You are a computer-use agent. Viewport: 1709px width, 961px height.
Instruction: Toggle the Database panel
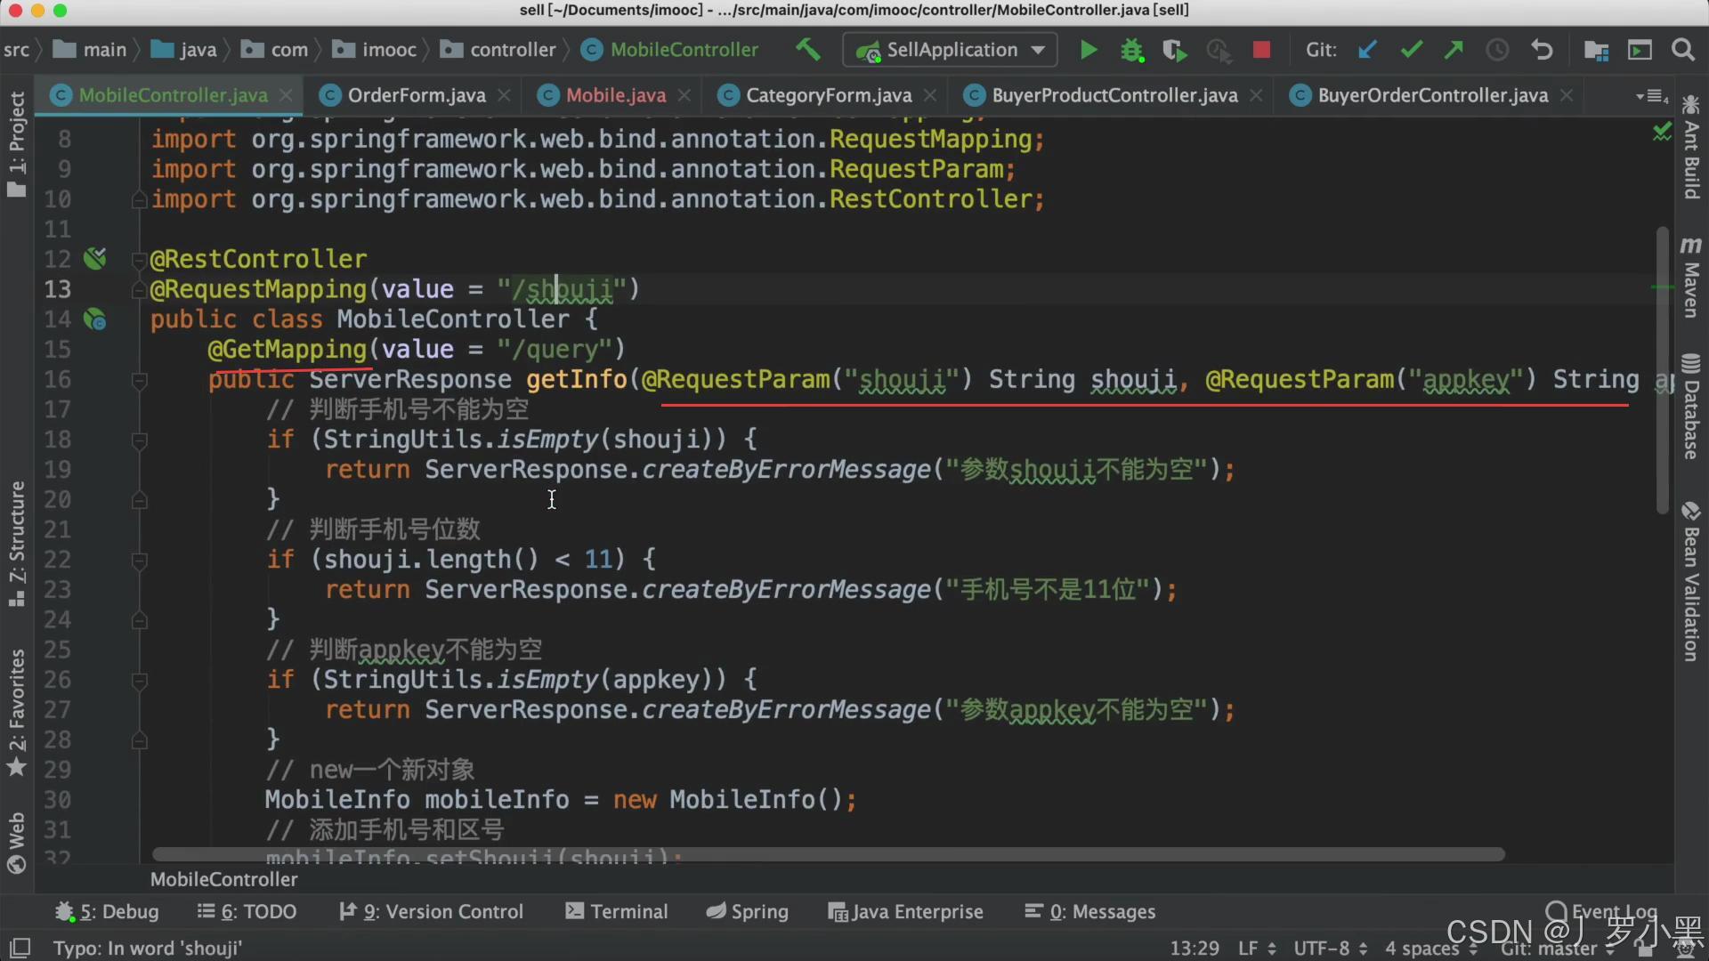(x=1691, y=407)
